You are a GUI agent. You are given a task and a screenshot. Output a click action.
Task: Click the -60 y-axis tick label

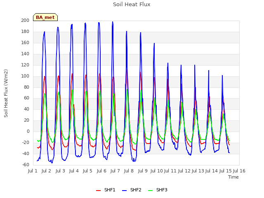[x=26, y=165]
